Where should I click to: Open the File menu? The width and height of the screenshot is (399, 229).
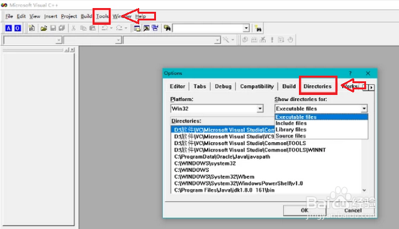pyautogui.click(x=9, y=16)
